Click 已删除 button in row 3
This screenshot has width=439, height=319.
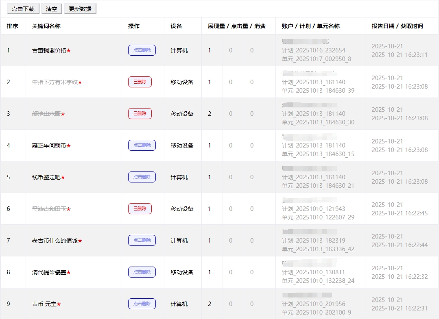tap(140, 114)
